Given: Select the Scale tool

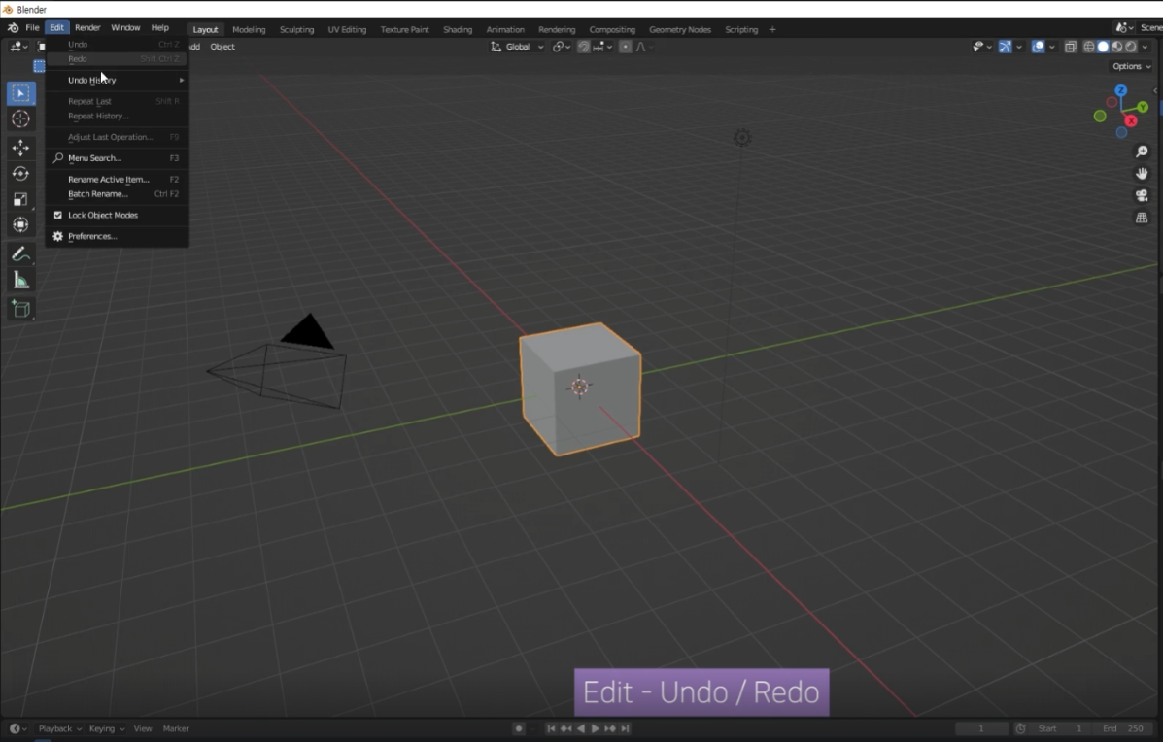Looking at the screenshot, I should [x=20, y=199].
